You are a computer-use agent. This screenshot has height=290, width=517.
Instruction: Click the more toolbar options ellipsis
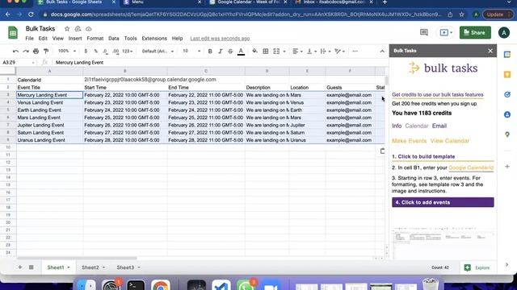(x=355, y=52)
